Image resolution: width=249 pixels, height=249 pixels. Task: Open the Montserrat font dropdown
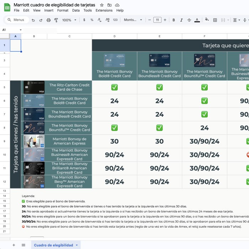coord(133,20)
